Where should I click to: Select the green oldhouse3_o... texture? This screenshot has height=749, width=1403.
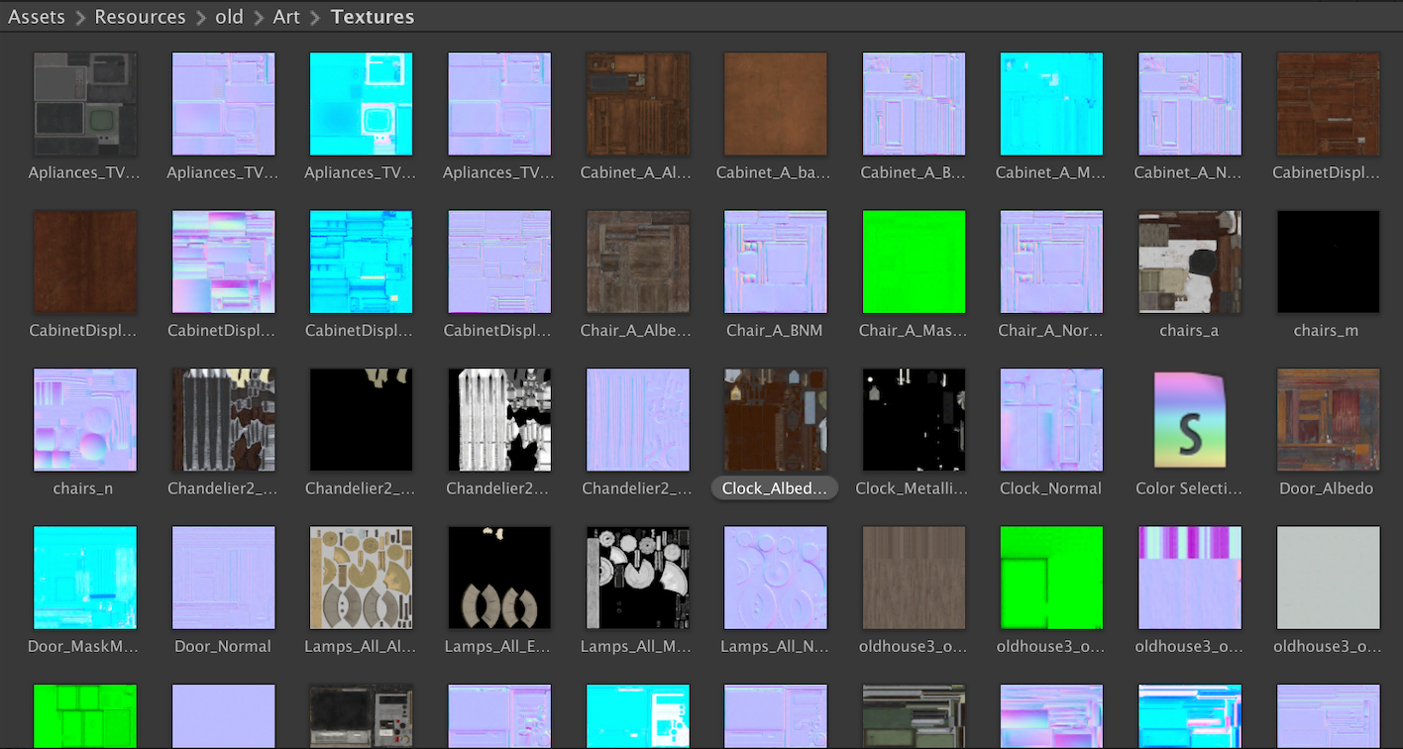(1052, 578)
